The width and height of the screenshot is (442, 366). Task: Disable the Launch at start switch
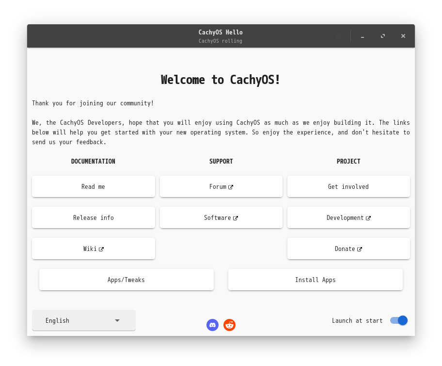coord(399,320)
